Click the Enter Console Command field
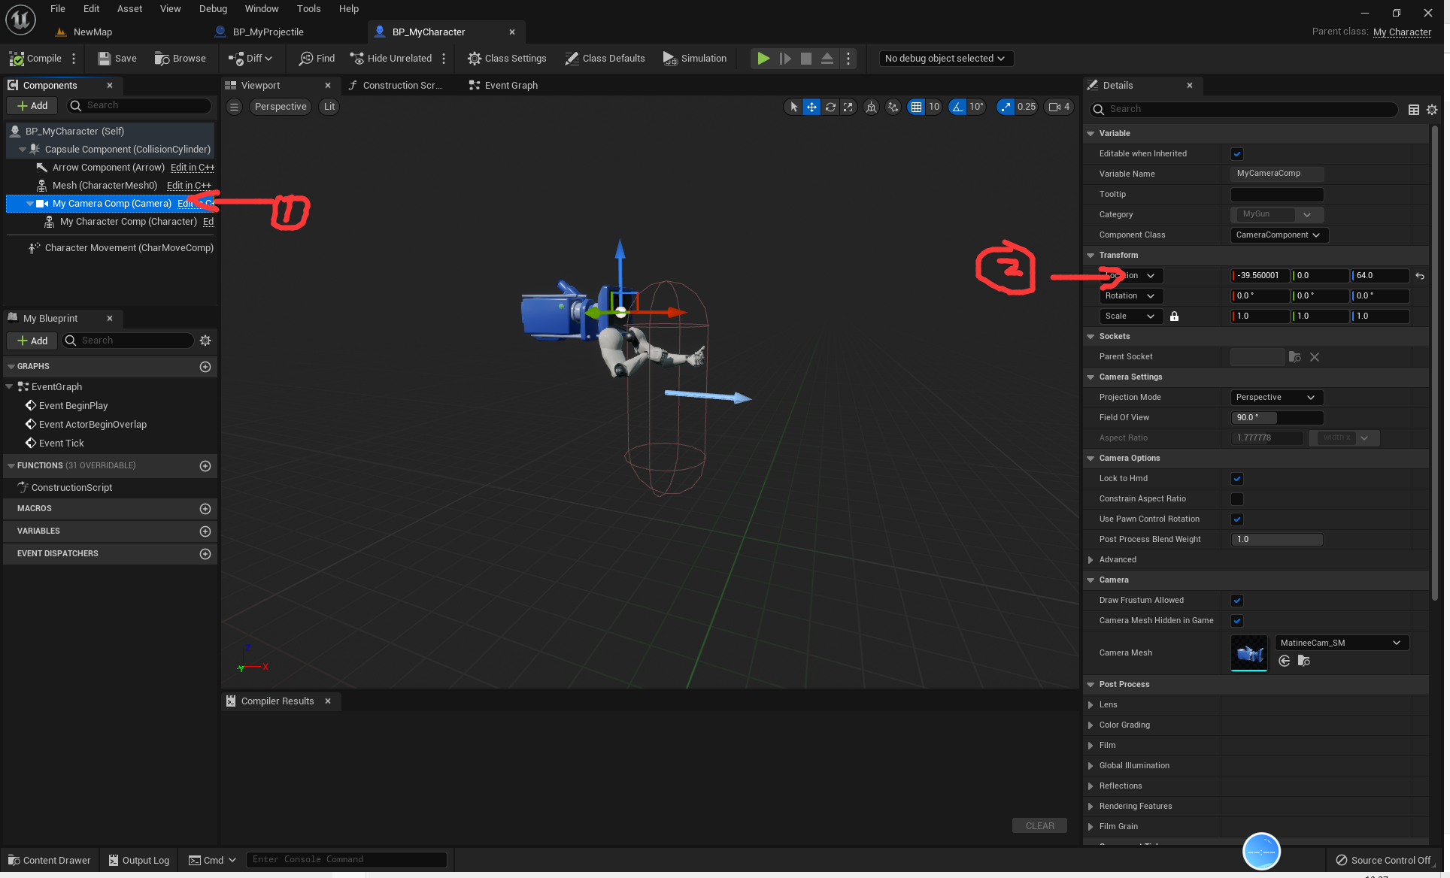 coord(346,858)
